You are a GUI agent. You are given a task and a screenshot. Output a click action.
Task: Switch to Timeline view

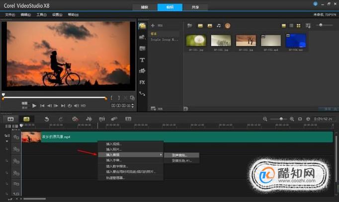point(26,119)
